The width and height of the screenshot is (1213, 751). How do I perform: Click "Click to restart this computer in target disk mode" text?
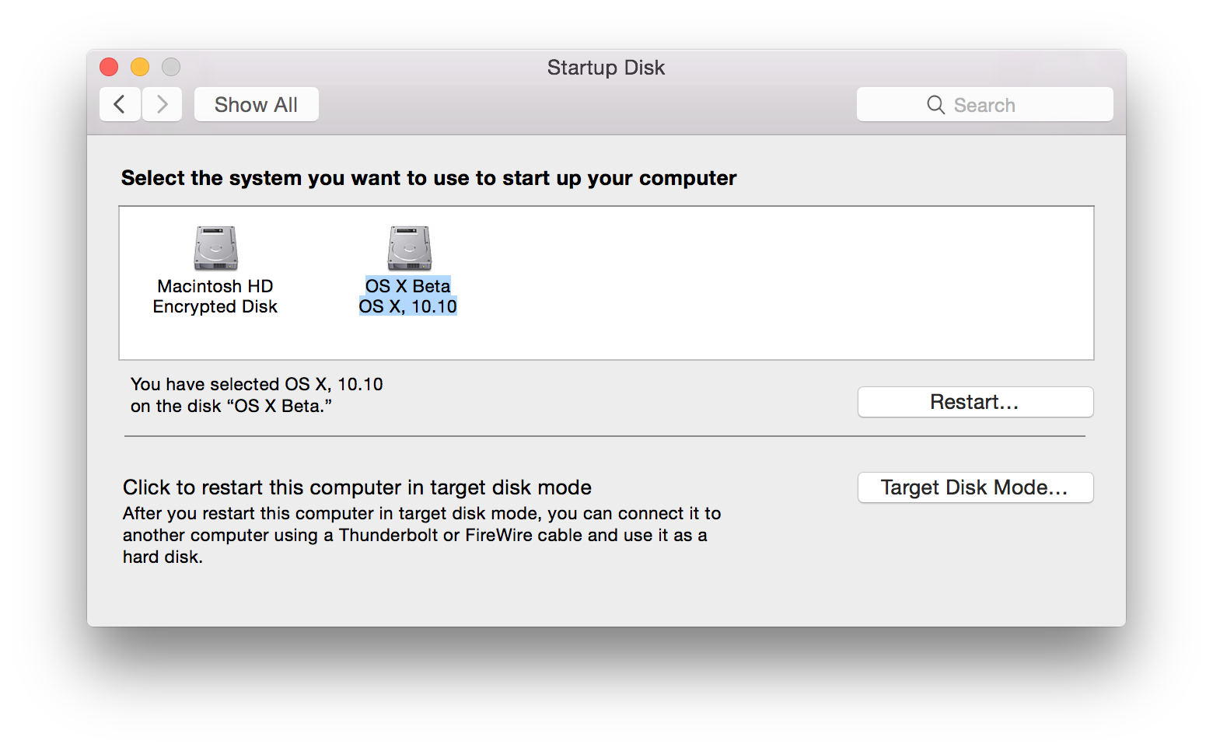pos(357,487)
